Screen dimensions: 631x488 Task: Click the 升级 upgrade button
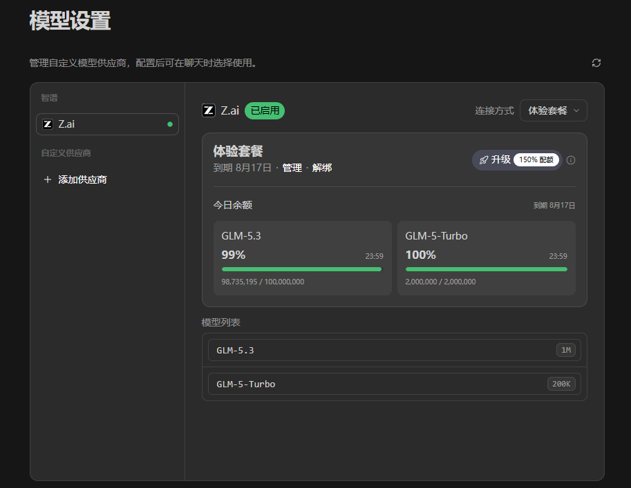(517, 160)
